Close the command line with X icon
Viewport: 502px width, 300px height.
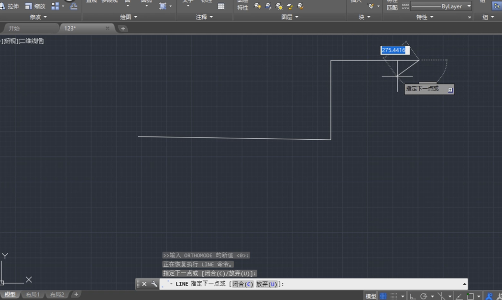144,284
